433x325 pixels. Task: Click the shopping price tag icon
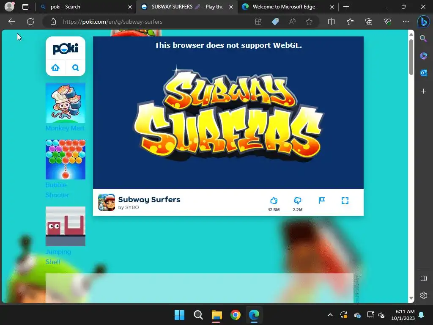(275, 22)
